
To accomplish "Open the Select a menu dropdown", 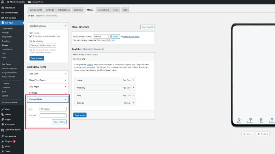I will 102,36.
